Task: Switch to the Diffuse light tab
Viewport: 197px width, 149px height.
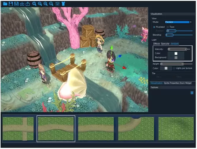Action: click(156, 44)
